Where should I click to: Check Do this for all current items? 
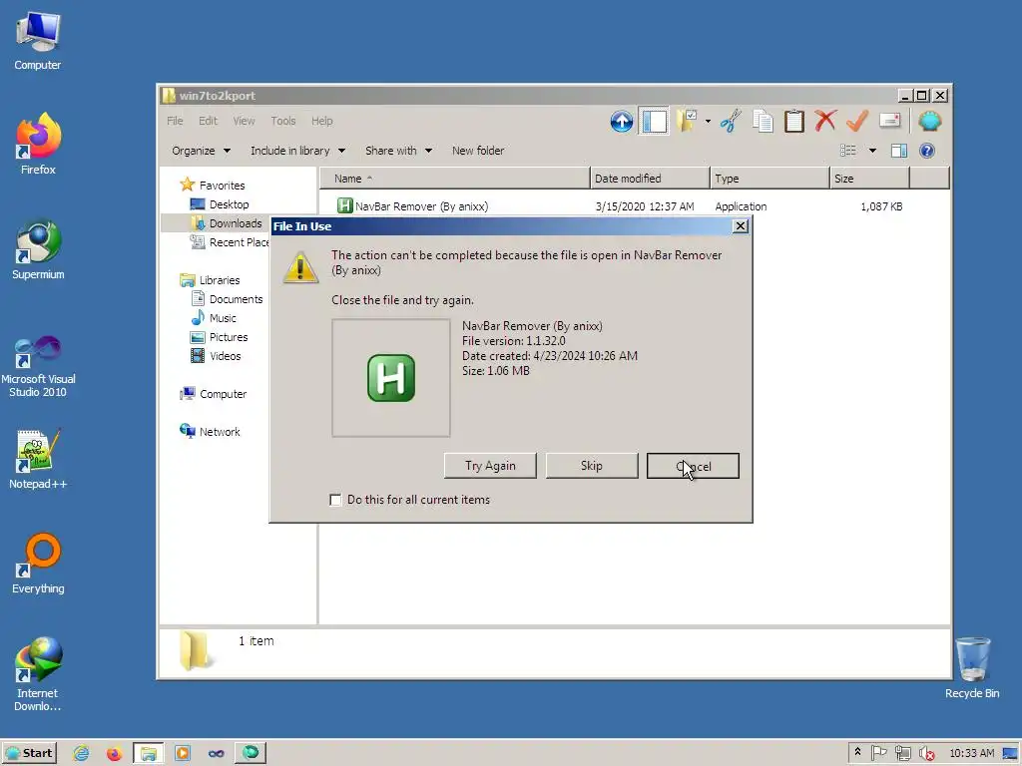pos(335,501)
